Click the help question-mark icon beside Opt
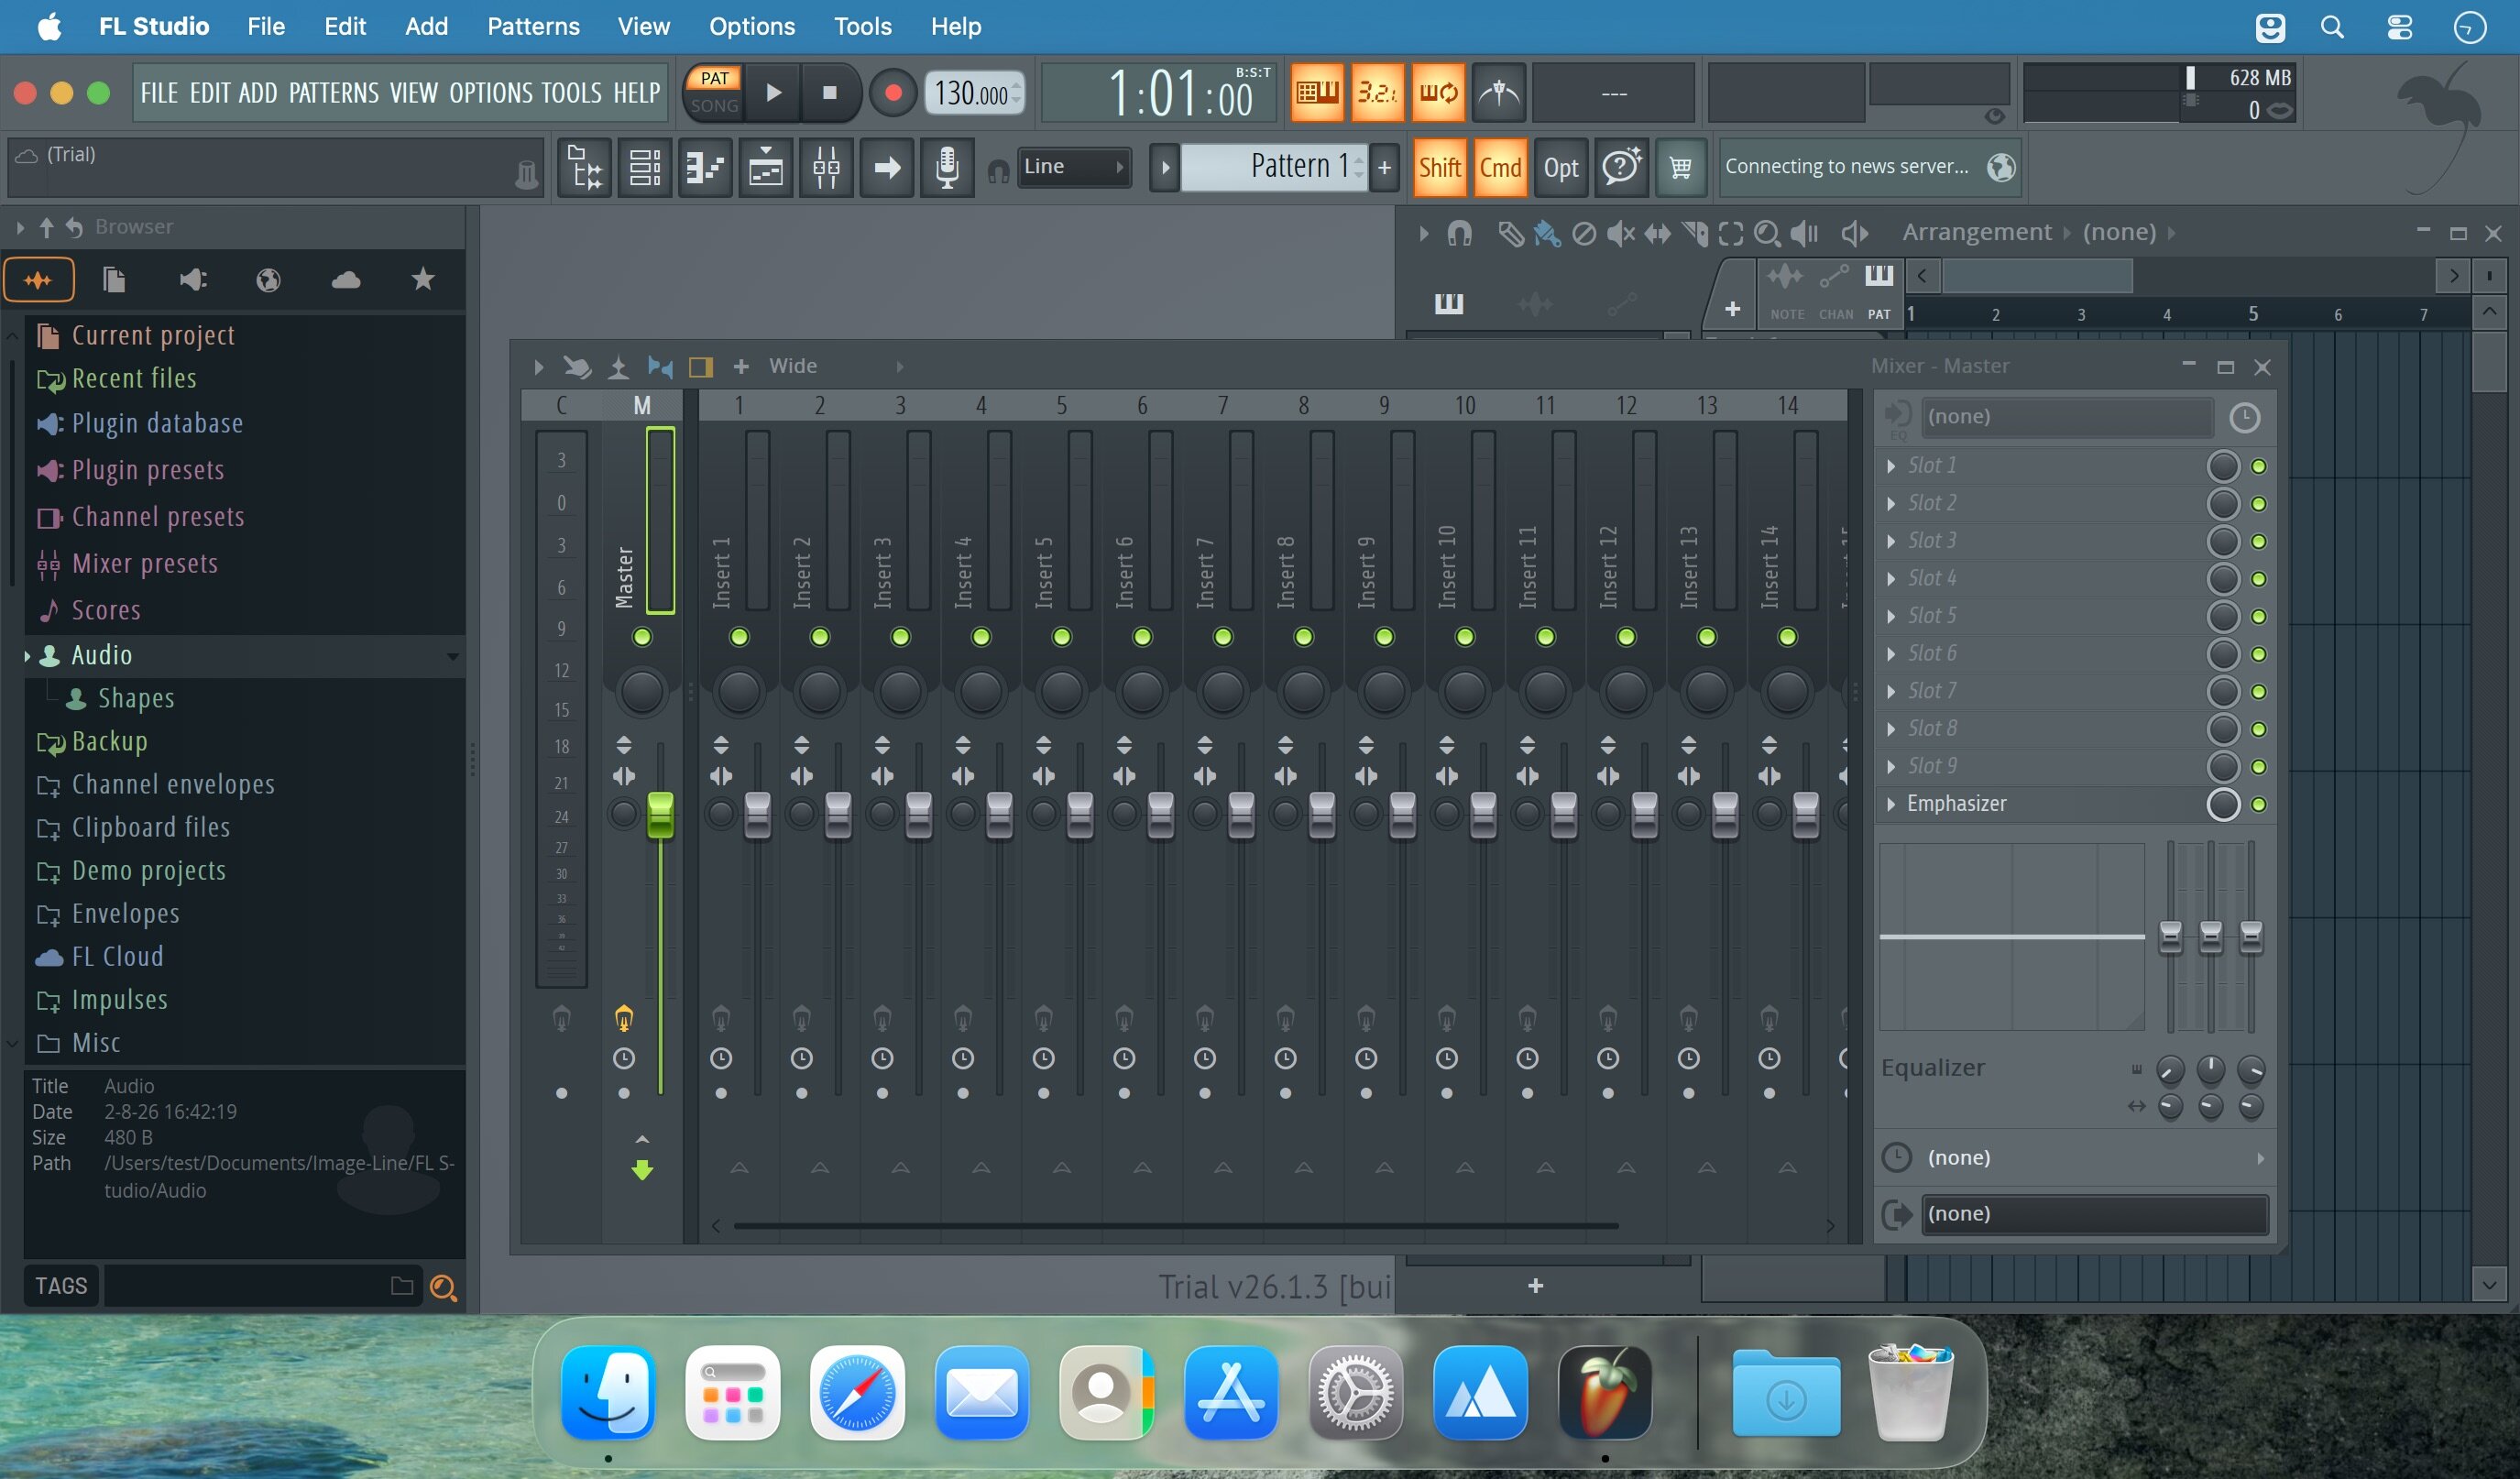2520x1479 pixels. [x=1621, y=167]
